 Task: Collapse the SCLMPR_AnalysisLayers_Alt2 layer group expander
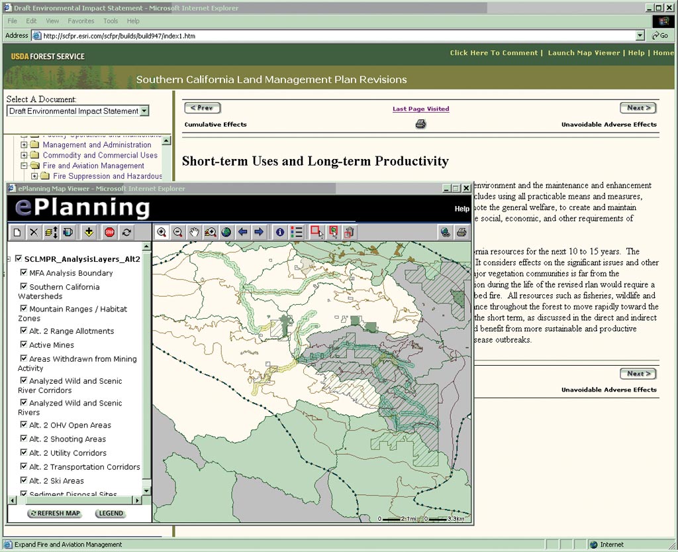tap(9, 259)
